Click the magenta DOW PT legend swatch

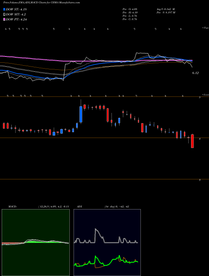tap(4, 20)
